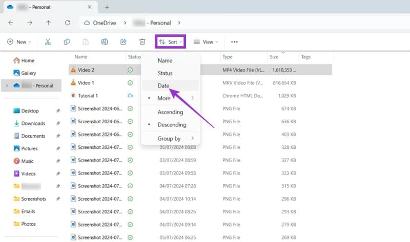Sort by Status in the menu

pyautogui.click(x=171, y=73)
